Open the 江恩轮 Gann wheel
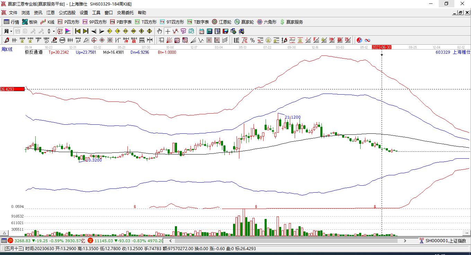The height and width of the screenshot is (255, 471). tap(222, 22)
